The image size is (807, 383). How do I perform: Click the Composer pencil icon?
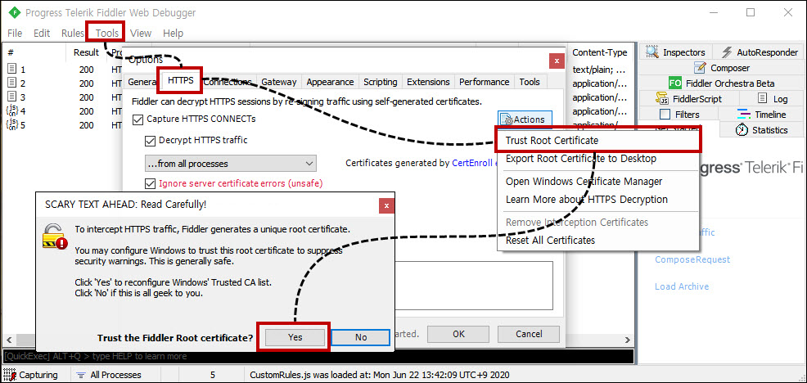coord(700,67)
